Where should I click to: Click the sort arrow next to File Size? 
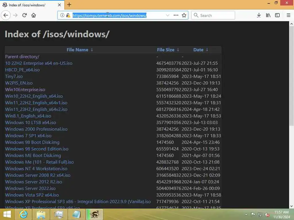[x=178, y=50]
